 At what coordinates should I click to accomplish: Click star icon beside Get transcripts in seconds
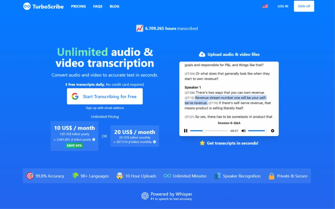point(202,143)
